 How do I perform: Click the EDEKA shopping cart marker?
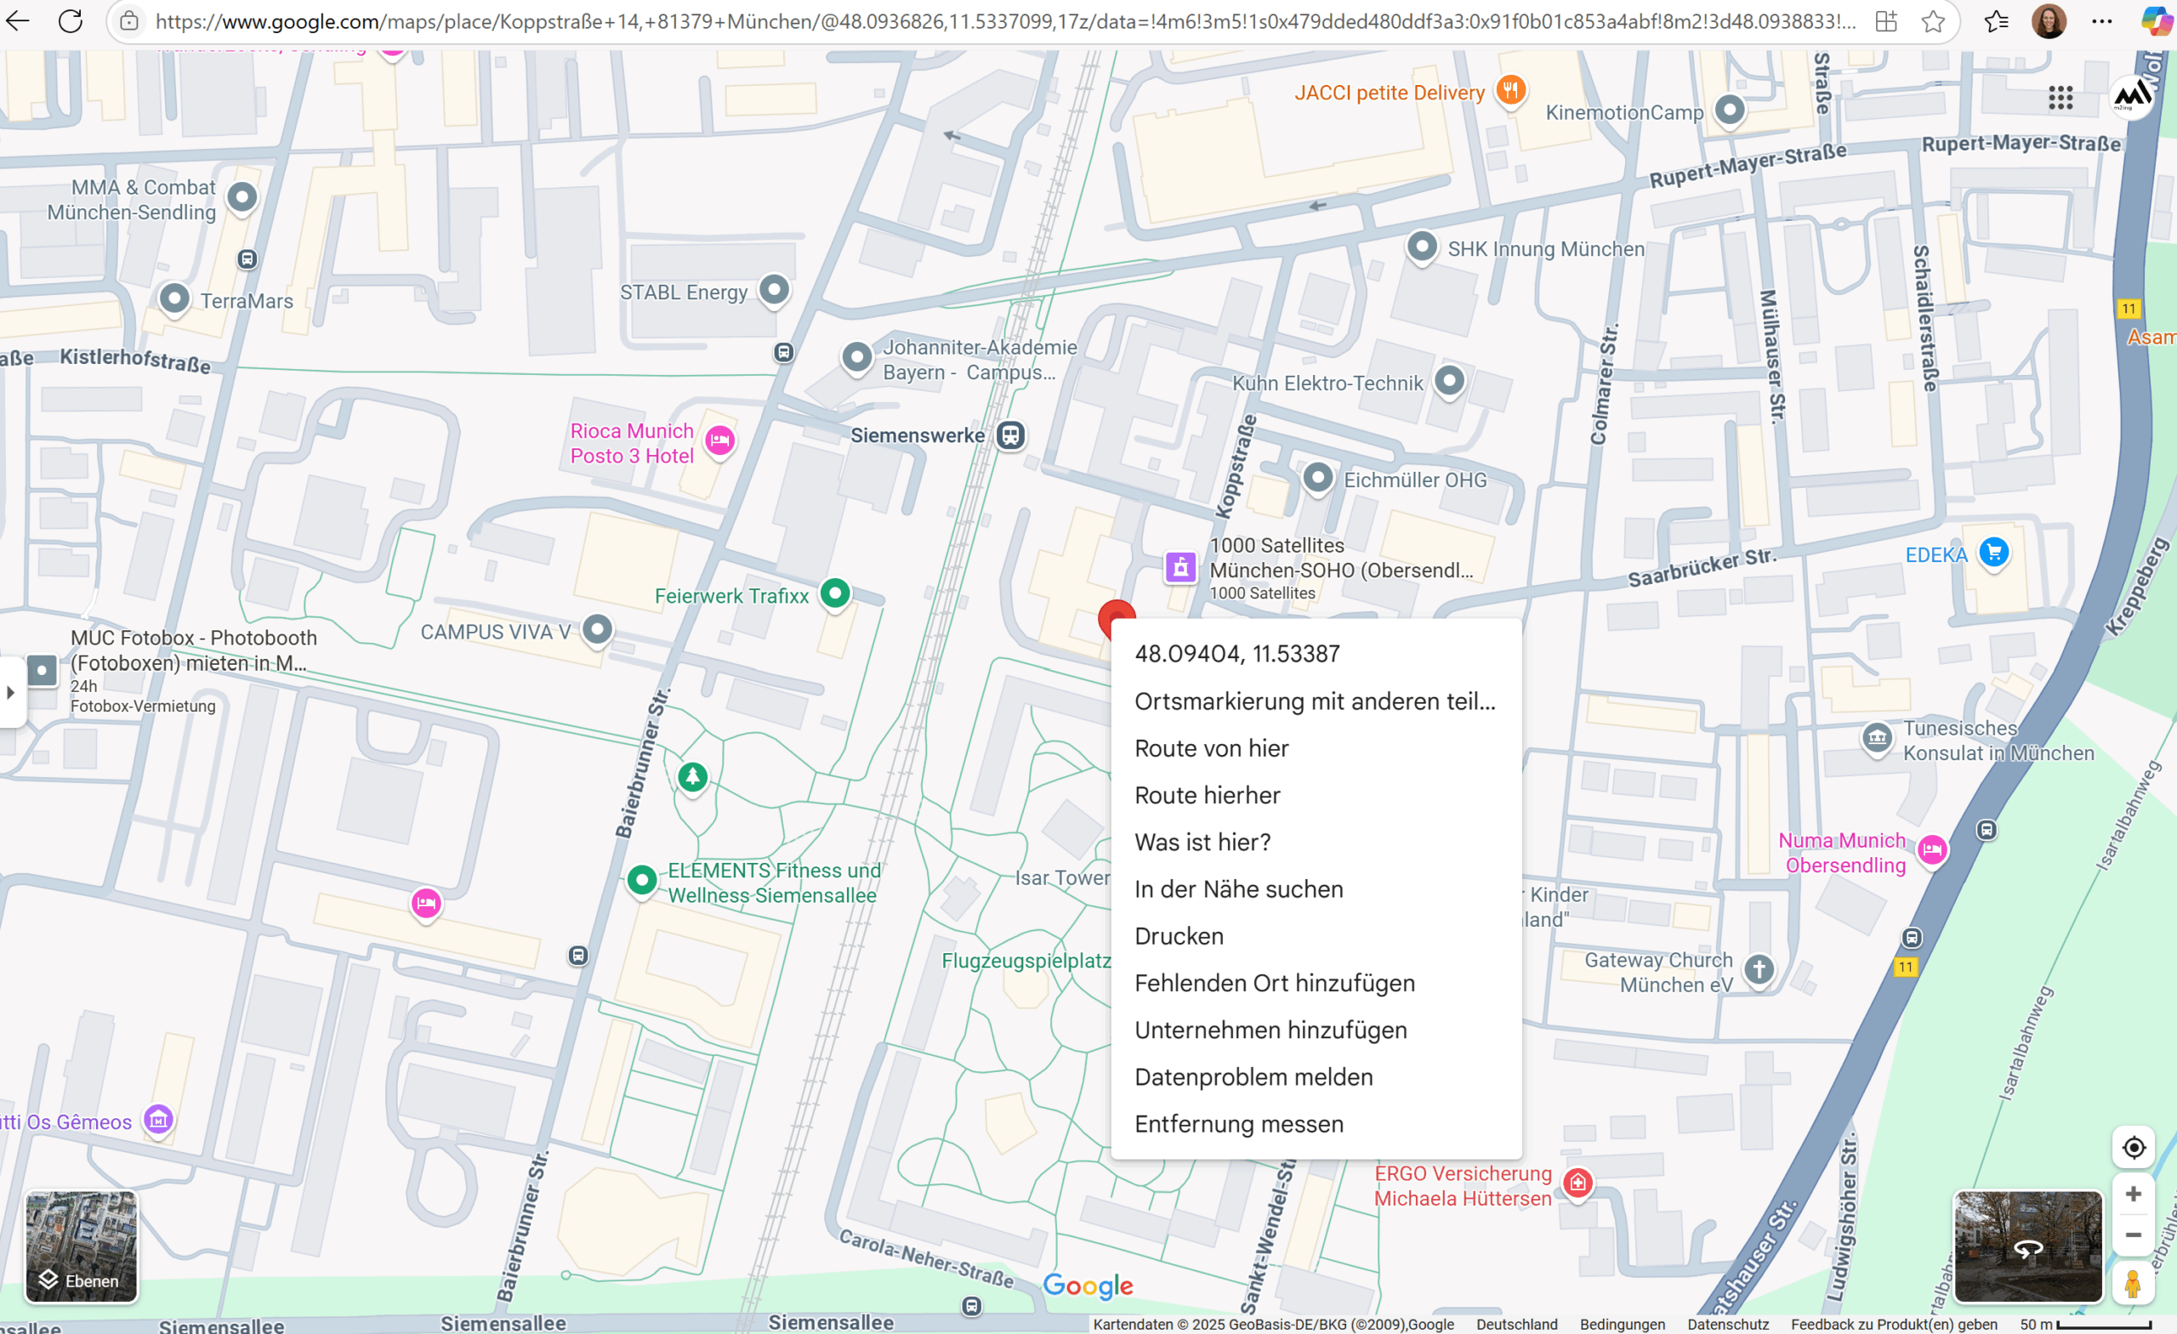pos(1993,553)
